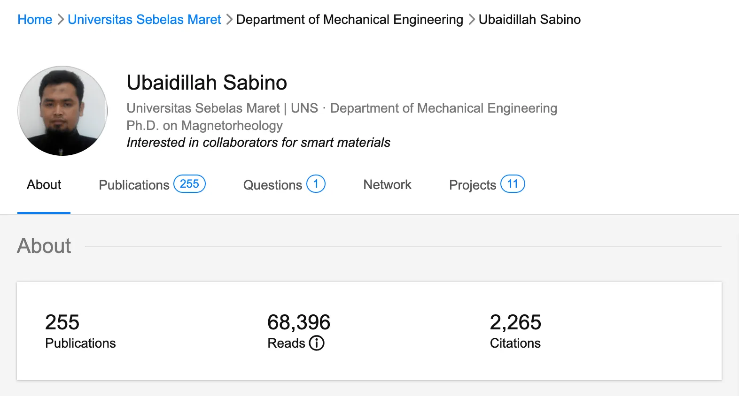
Task: Open the Projects tab
Action: [472, 185]
